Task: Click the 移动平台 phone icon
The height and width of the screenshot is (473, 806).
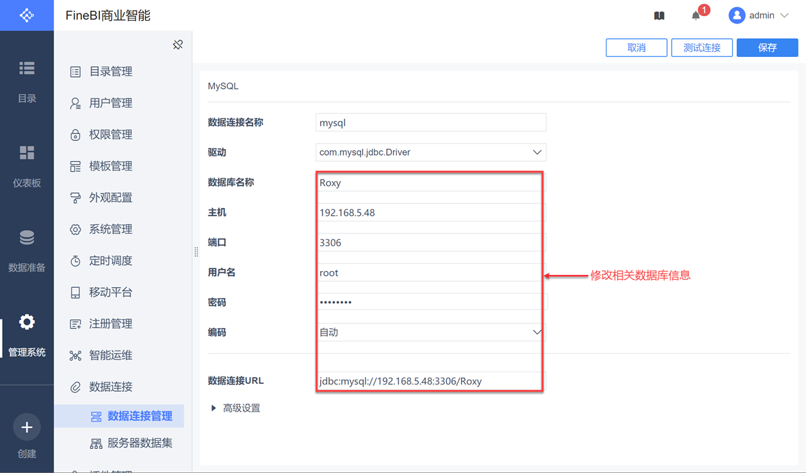Action: point(75,293)
